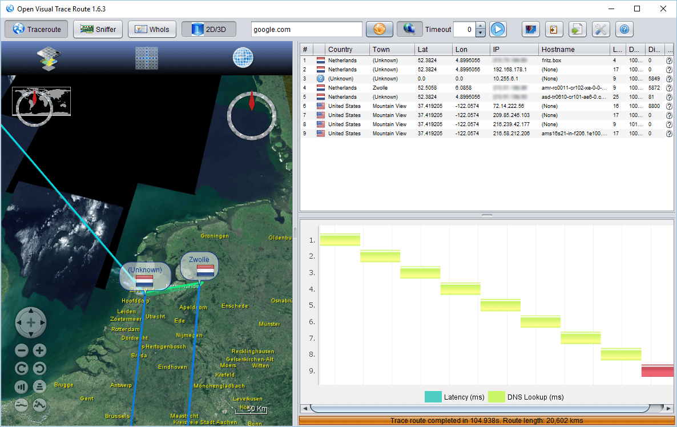This screenshot has height=427, width=677.
Task: Click the export file icon with green arrow
Action: coord(577,29)
